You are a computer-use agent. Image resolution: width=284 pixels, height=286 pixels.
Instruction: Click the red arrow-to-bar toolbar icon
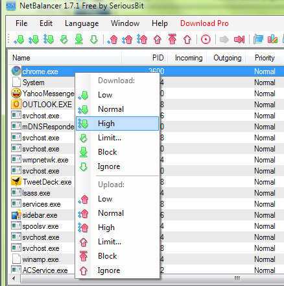pyautogui.click(x=239, y=40)
